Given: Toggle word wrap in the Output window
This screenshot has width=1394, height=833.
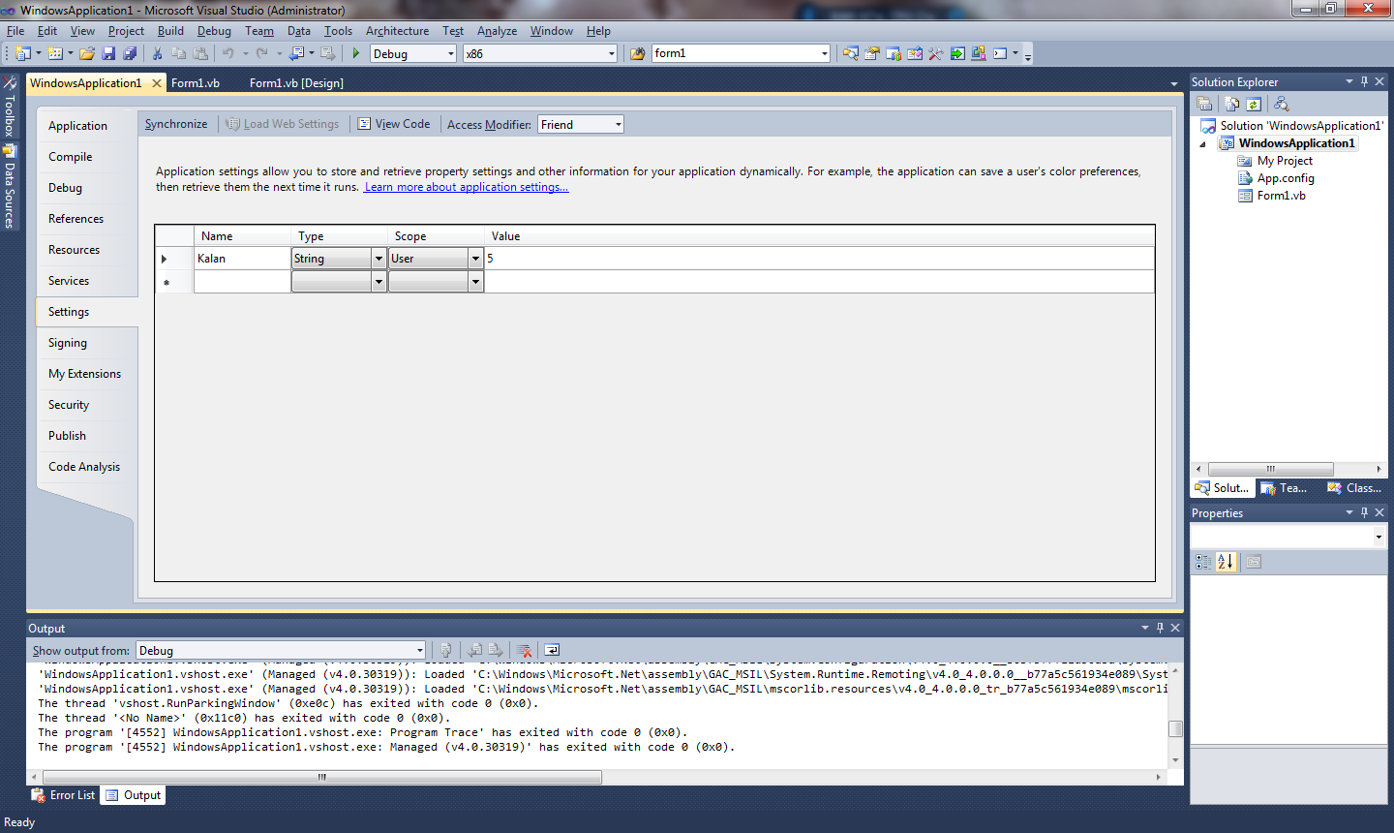Looking at the screenshot, I should 552,650.
